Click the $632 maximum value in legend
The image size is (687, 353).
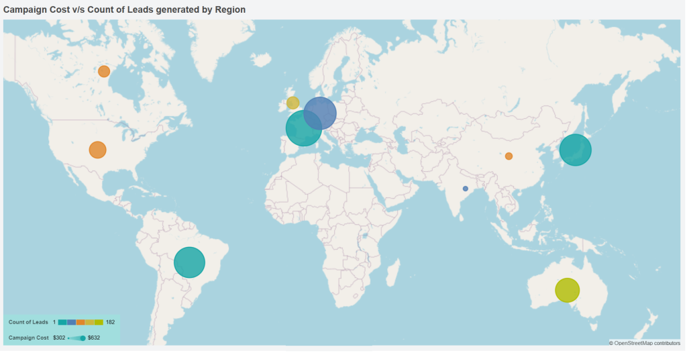[x=94, y=338]
